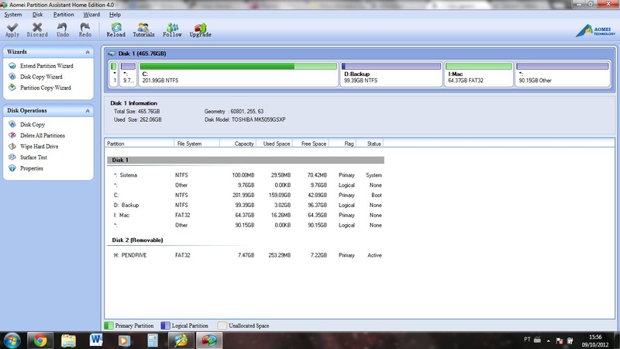Click the Upgrade toolbar icon
620x349 pixels.
pos(200,29)
